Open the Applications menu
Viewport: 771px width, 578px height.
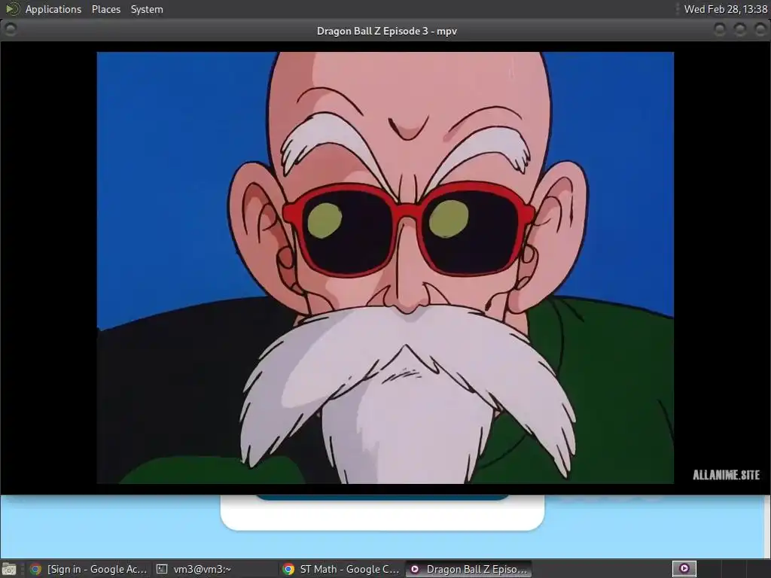(53, 9)
